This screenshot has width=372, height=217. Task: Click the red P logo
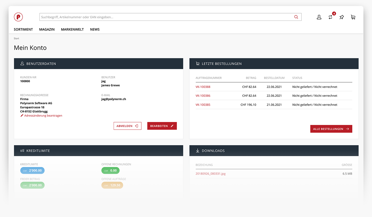click(18, 17)
